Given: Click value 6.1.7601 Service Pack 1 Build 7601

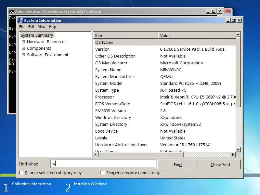Looking at the screenshot, I should tap(192, 49).
